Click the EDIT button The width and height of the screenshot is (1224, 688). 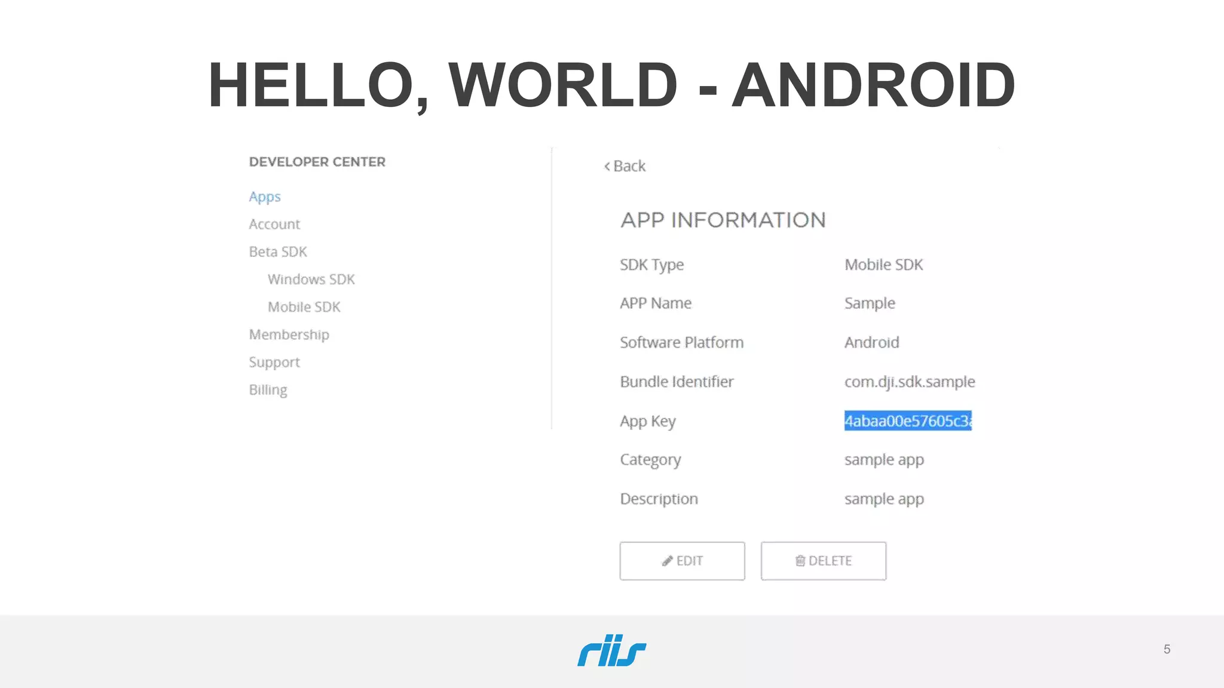tap(682, 561)
